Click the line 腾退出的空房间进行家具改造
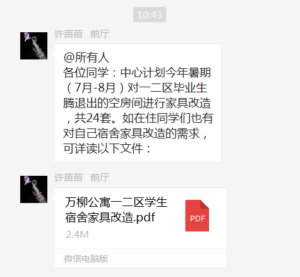This screenshot has height=277, width=300. 137,103
